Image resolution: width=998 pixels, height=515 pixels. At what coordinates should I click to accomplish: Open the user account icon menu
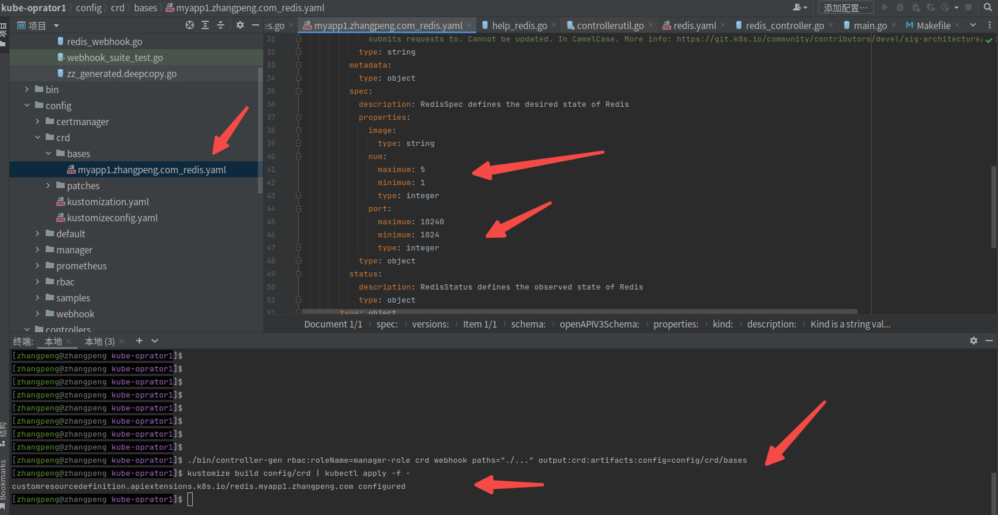(x=799, y=8)
